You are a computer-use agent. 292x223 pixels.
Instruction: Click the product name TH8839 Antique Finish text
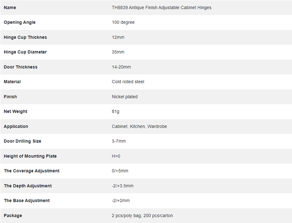point(162,7)
